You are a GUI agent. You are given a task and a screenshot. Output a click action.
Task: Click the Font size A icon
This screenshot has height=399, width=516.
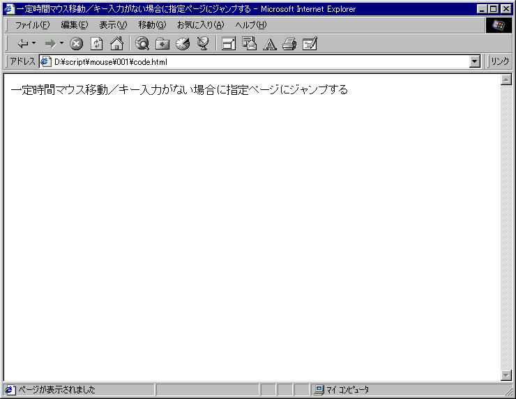(x=270, y=44)
